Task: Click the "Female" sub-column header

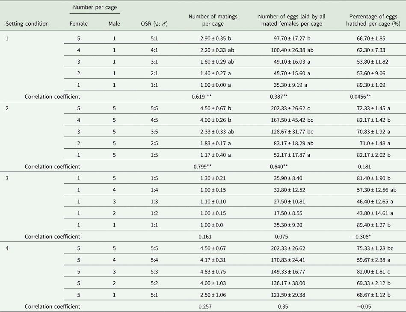Action: pyautogui.click(x=78, y=24)
